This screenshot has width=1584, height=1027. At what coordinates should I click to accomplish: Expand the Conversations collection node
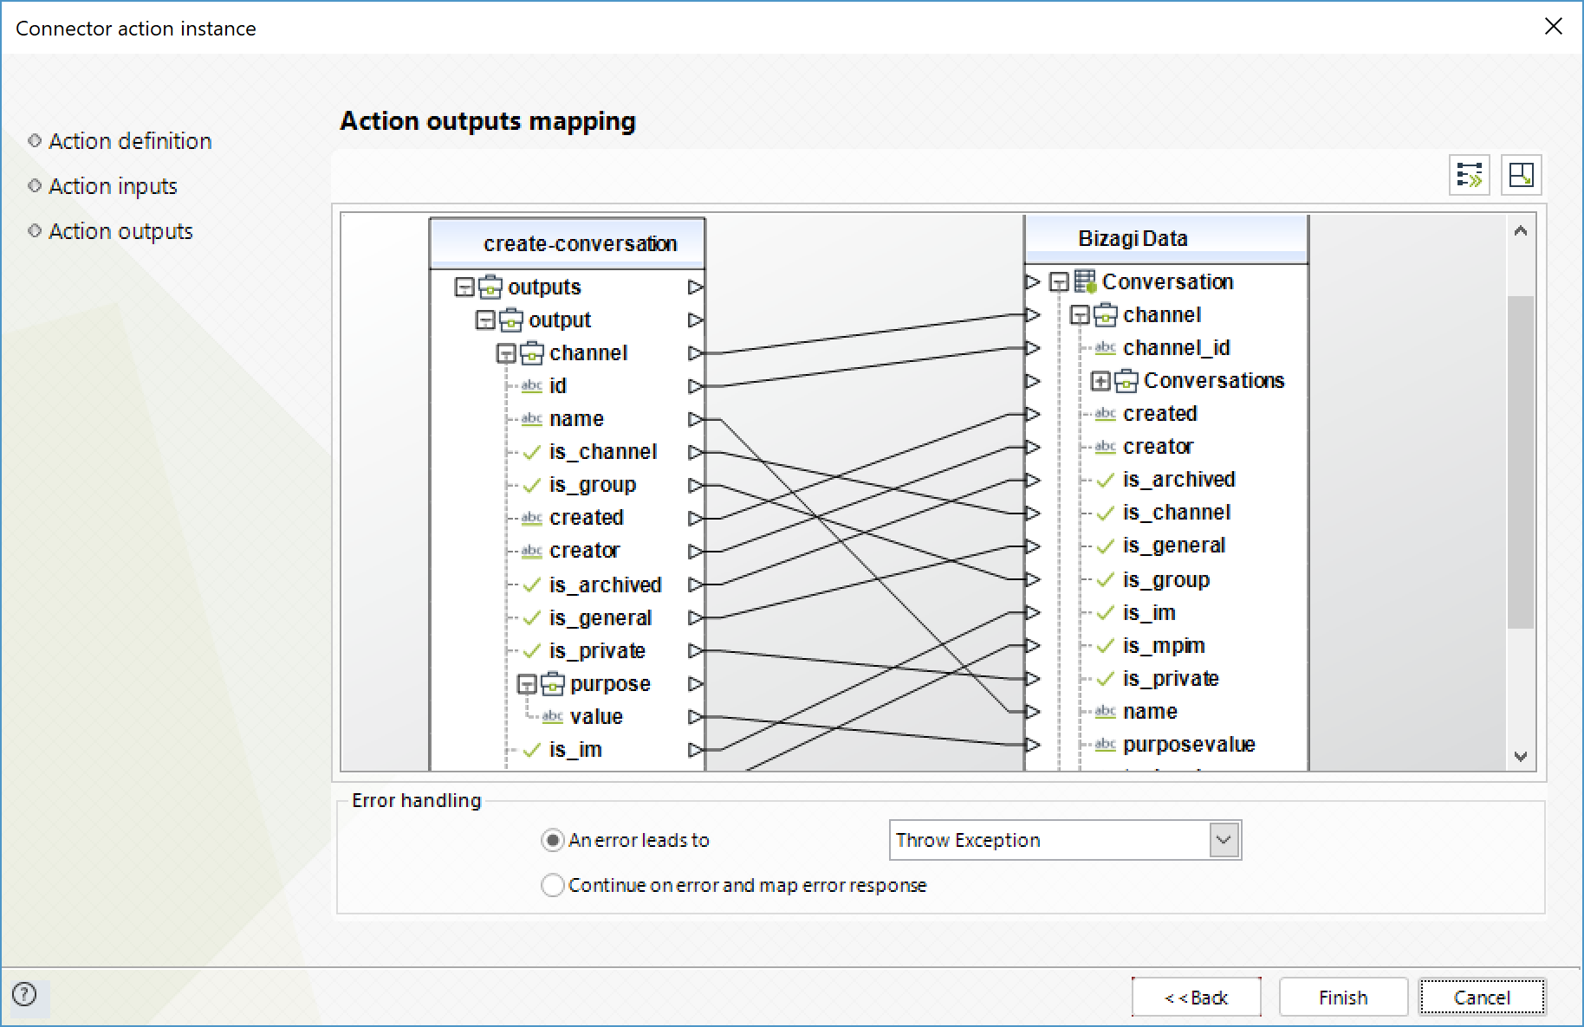[1100, 381]
